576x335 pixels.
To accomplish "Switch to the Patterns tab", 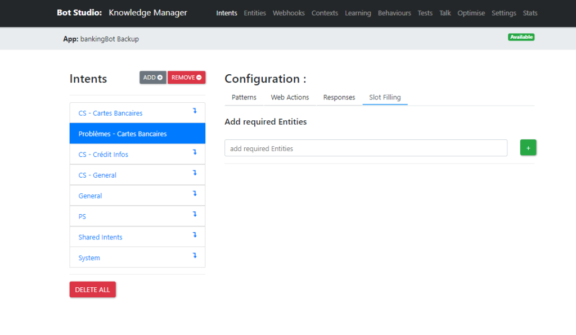I will coord(244,97).
